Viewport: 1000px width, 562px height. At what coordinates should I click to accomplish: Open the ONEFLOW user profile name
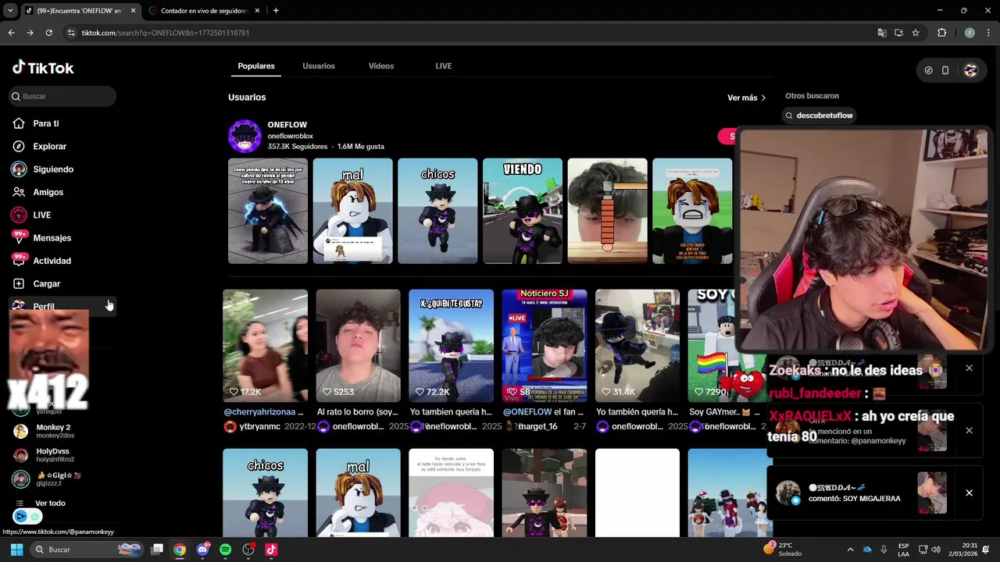pos(287,125)
